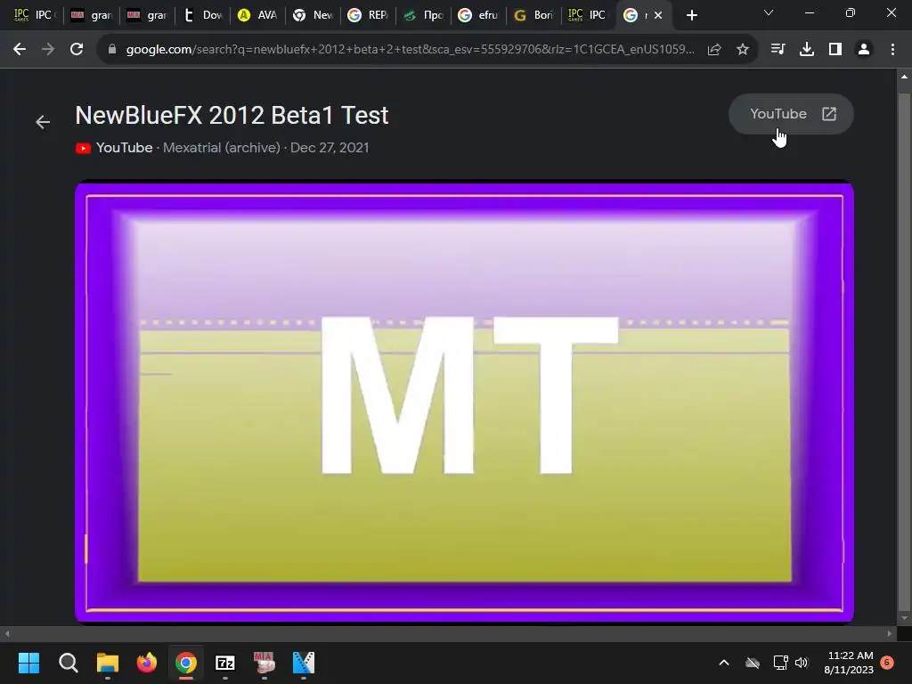
Task: Click the scroll-up arrow of page
Action: pyautogui.click(x=904, y=77)
